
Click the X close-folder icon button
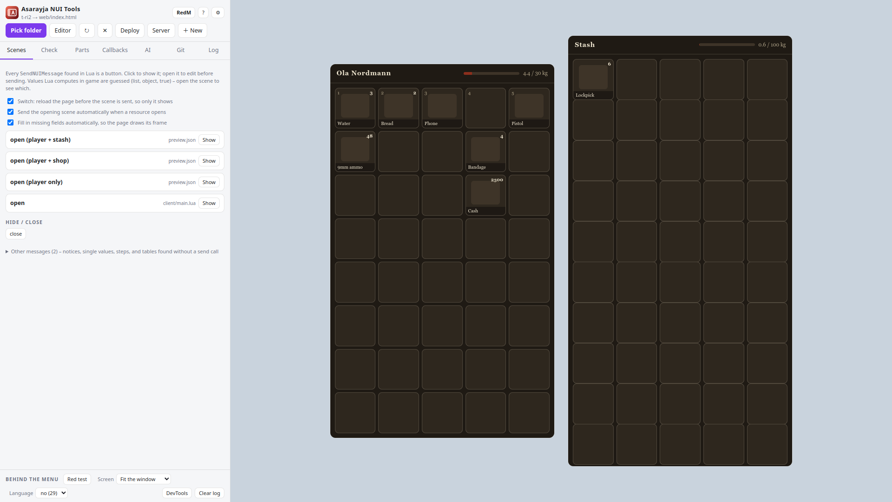pyautogui.click(x=105, y=31)
